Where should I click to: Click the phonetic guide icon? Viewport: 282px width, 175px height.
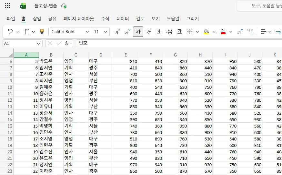point(240,32)
